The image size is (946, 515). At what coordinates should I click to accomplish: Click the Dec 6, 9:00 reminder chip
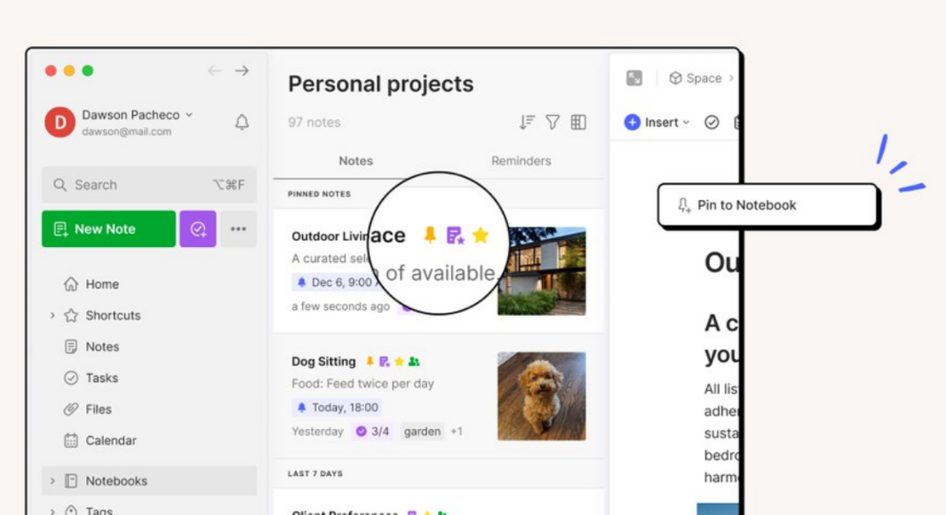coord(336,282)
